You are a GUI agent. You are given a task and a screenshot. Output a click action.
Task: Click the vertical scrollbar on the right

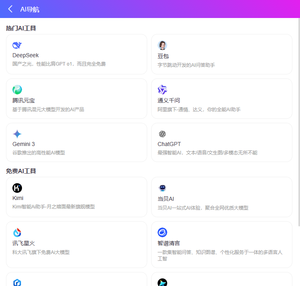click(x=299, y=122)
